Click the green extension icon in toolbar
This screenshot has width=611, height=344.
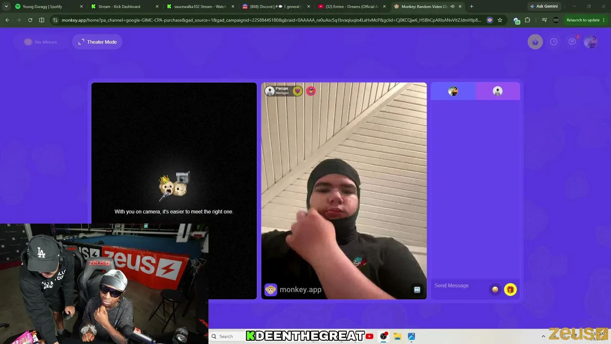click(x=516, y=20)
